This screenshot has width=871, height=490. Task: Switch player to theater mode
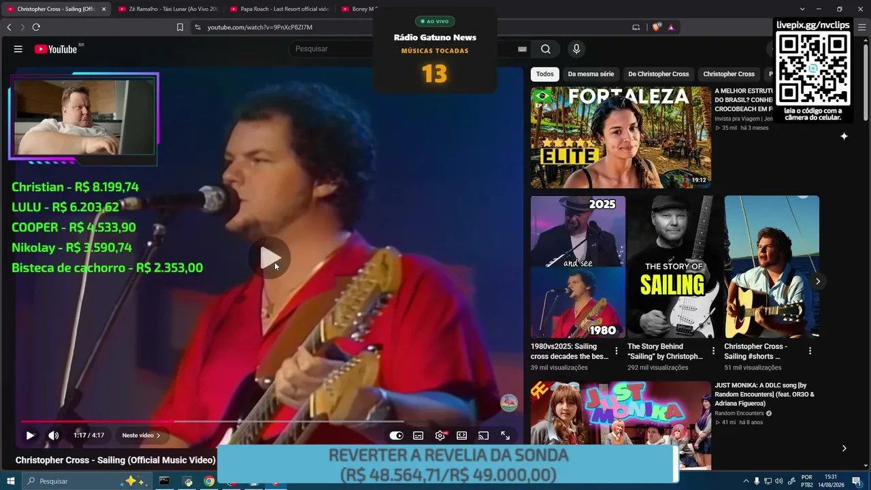click(461, 436)
